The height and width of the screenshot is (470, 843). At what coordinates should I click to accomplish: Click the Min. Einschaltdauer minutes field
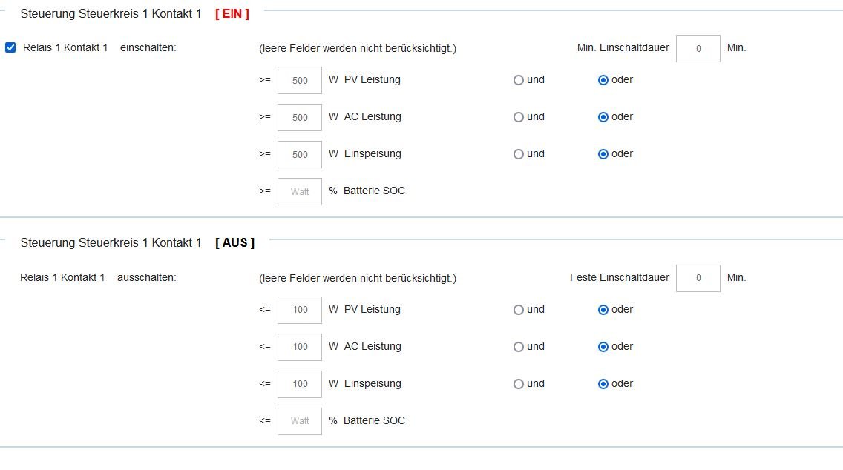click(x=698, y=49)
